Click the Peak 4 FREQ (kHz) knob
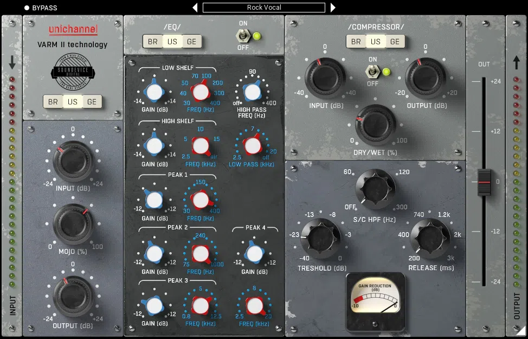 pos(255,306)
